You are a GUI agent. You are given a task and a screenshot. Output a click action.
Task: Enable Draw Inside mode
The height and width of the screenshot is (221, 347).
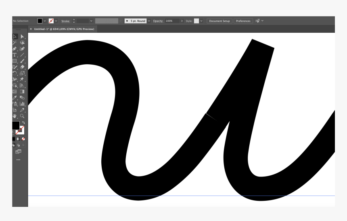tap(23, 145)
